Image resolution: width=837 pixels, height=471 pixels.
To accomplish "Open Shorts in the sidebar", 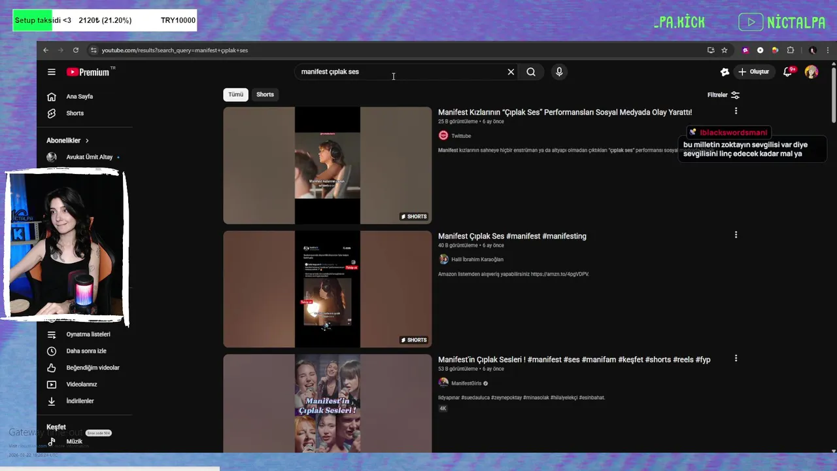I will (75, 113).
